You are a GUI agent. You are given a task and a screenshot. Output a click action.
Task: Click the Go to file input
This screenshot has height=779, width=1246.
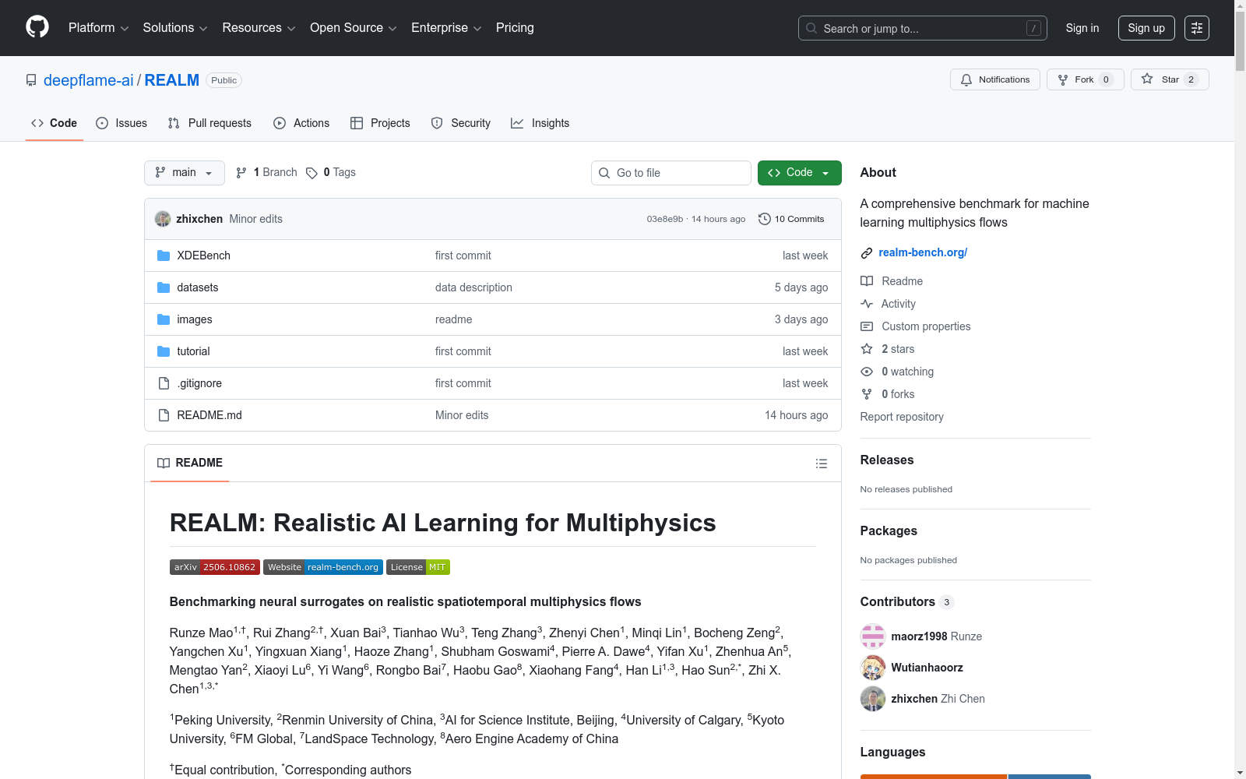pos(671,173)
